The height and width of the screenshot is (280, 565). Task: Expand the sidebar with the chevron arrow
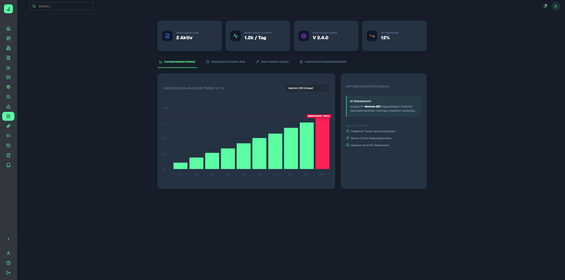click(8, 239)
